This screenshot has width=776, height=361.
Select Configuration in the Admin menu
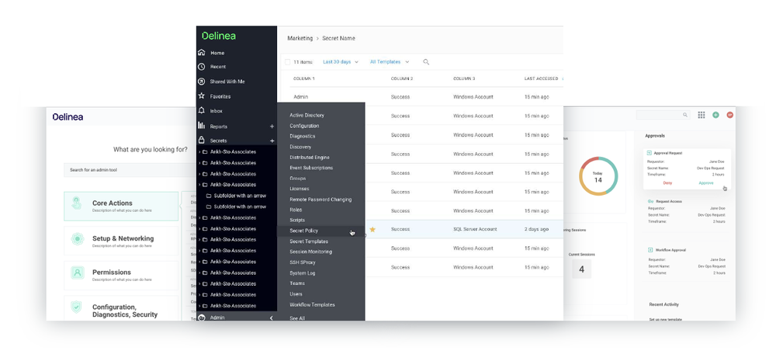[304, 126]
